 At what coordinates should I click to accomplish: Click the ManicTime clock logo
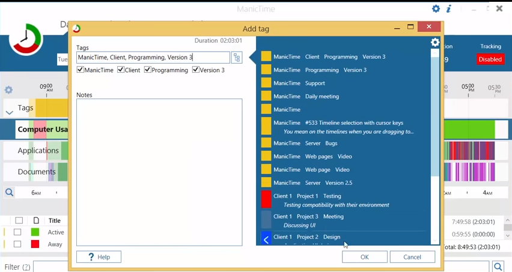26,40
